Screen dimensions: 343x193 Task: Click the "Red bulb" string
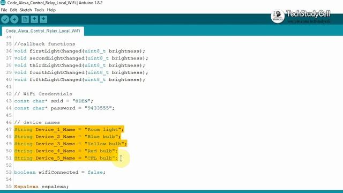(x=100, y=151)
